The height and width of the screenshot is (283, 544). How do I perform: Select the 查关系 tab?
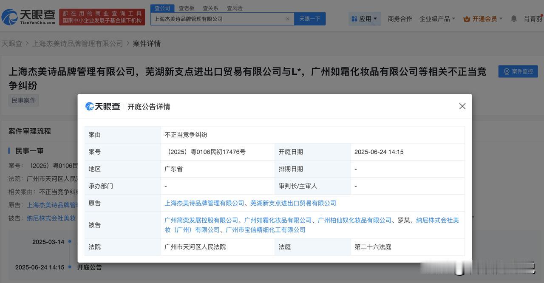tap(210, 8)
